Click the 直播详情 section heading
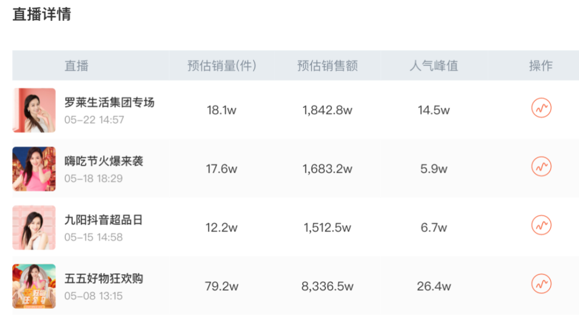The width and height of the screenshot is (579, 331). coord(42,14)
